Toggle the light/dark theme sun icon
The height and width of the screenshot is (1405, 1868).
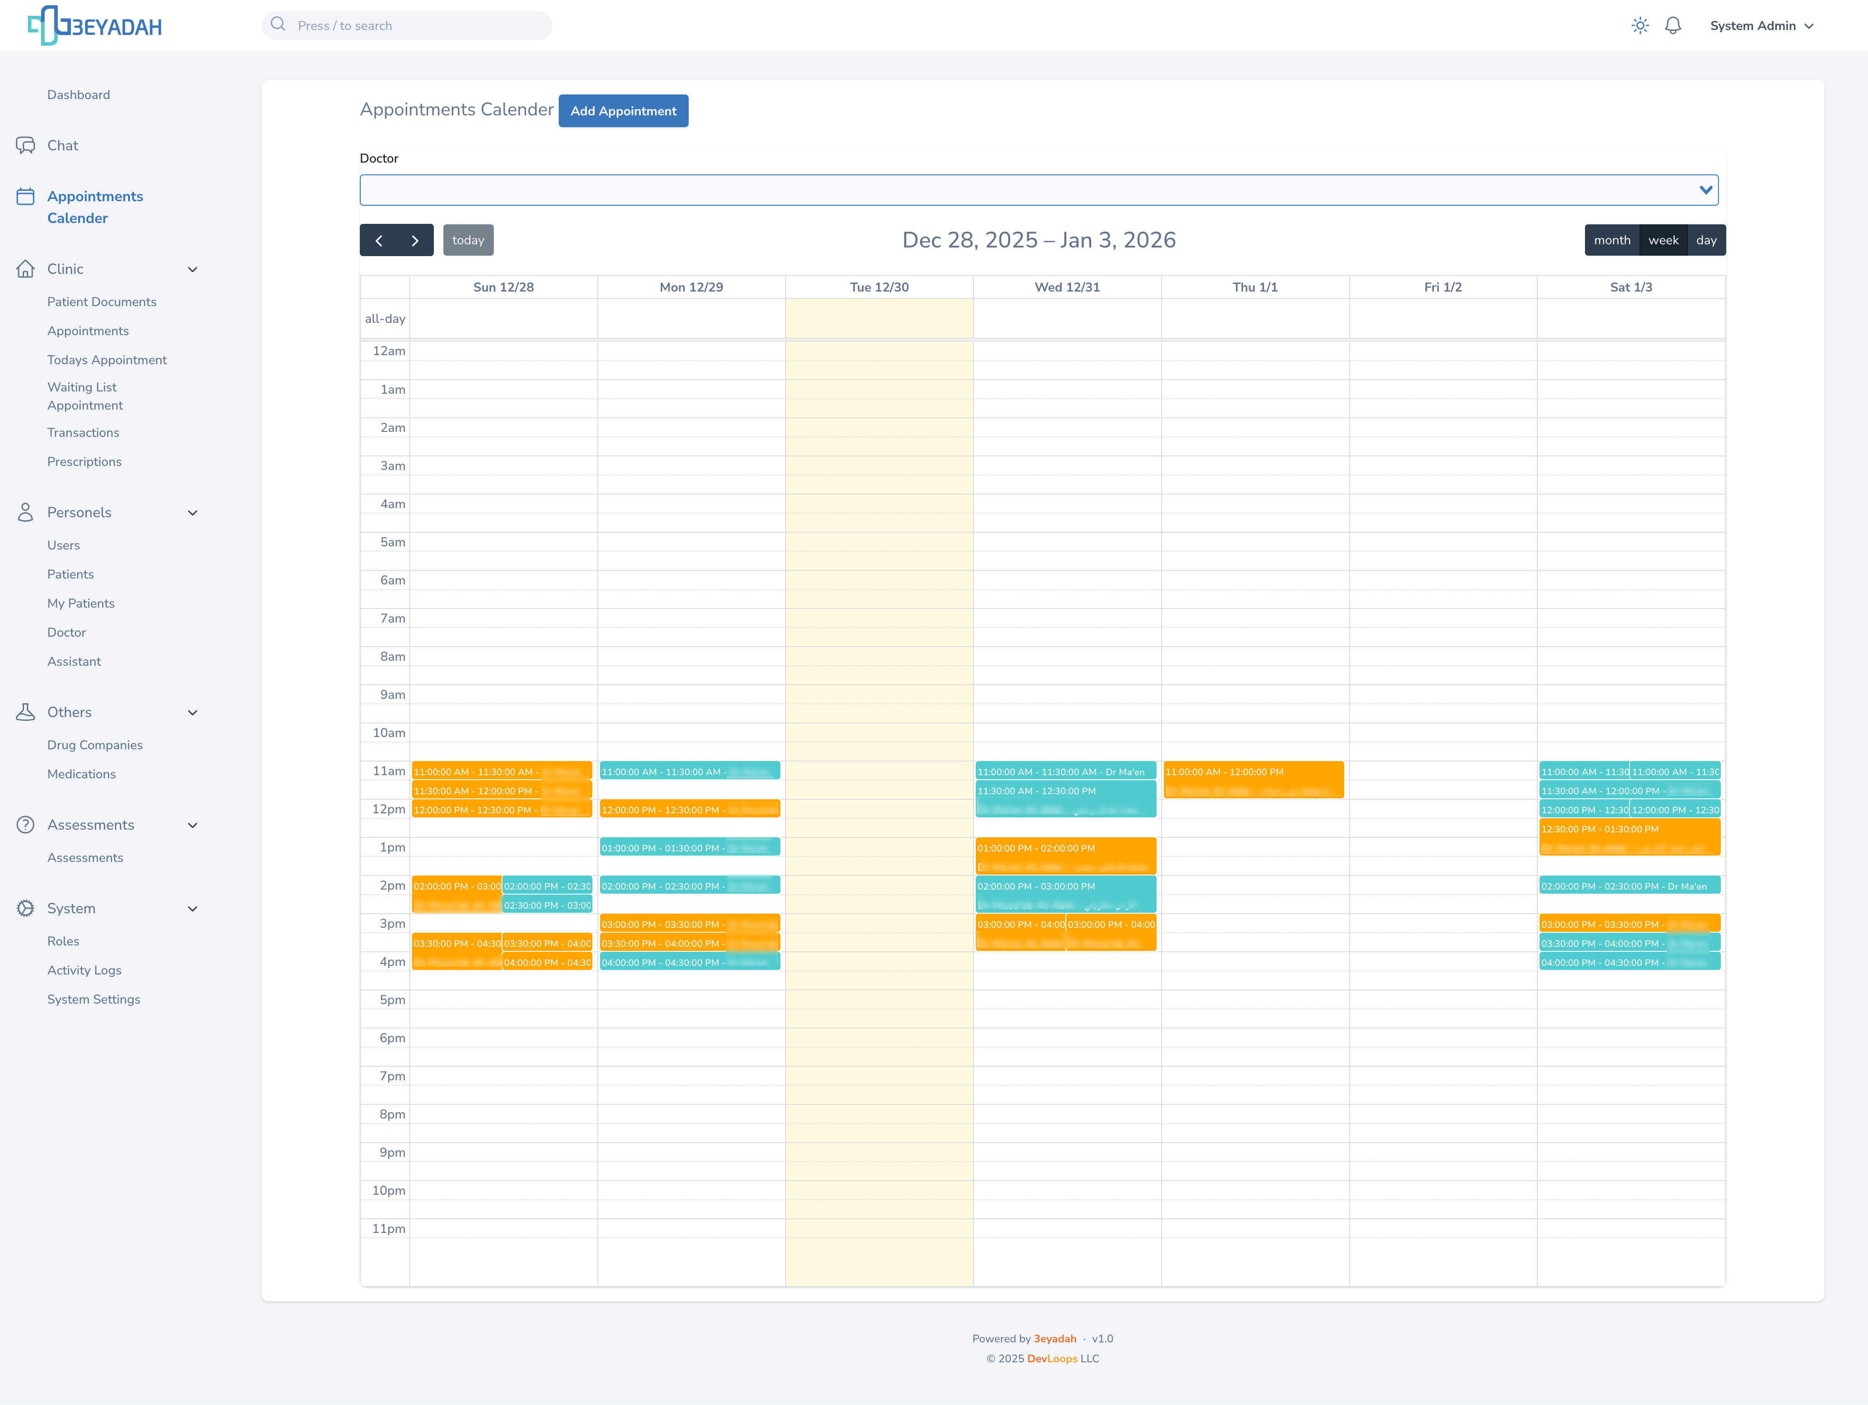(1639, 25)
